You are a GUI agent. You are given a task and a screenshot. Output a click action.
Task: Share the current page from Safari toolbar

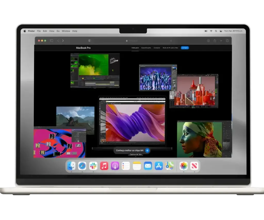click(215, 40)
